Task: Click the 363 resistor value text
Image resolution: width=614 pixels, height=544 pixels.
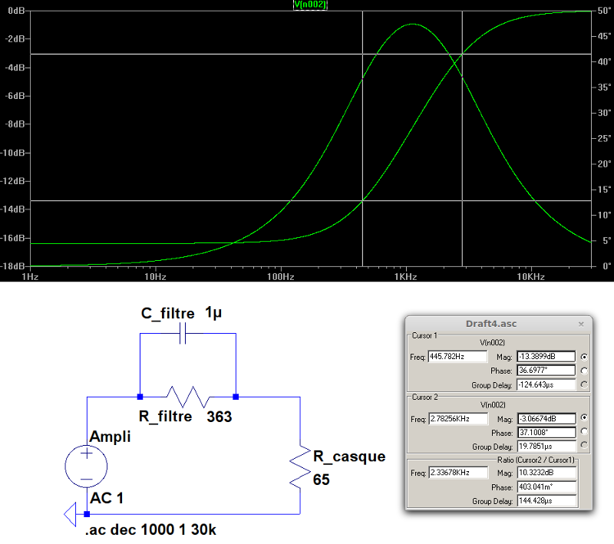Action: tap(219, 417)
